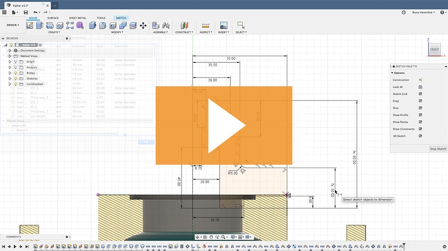This screenshot has width=448, height=251.
Task: Select the Offset Plane construct tool
Action: (184, 25)
